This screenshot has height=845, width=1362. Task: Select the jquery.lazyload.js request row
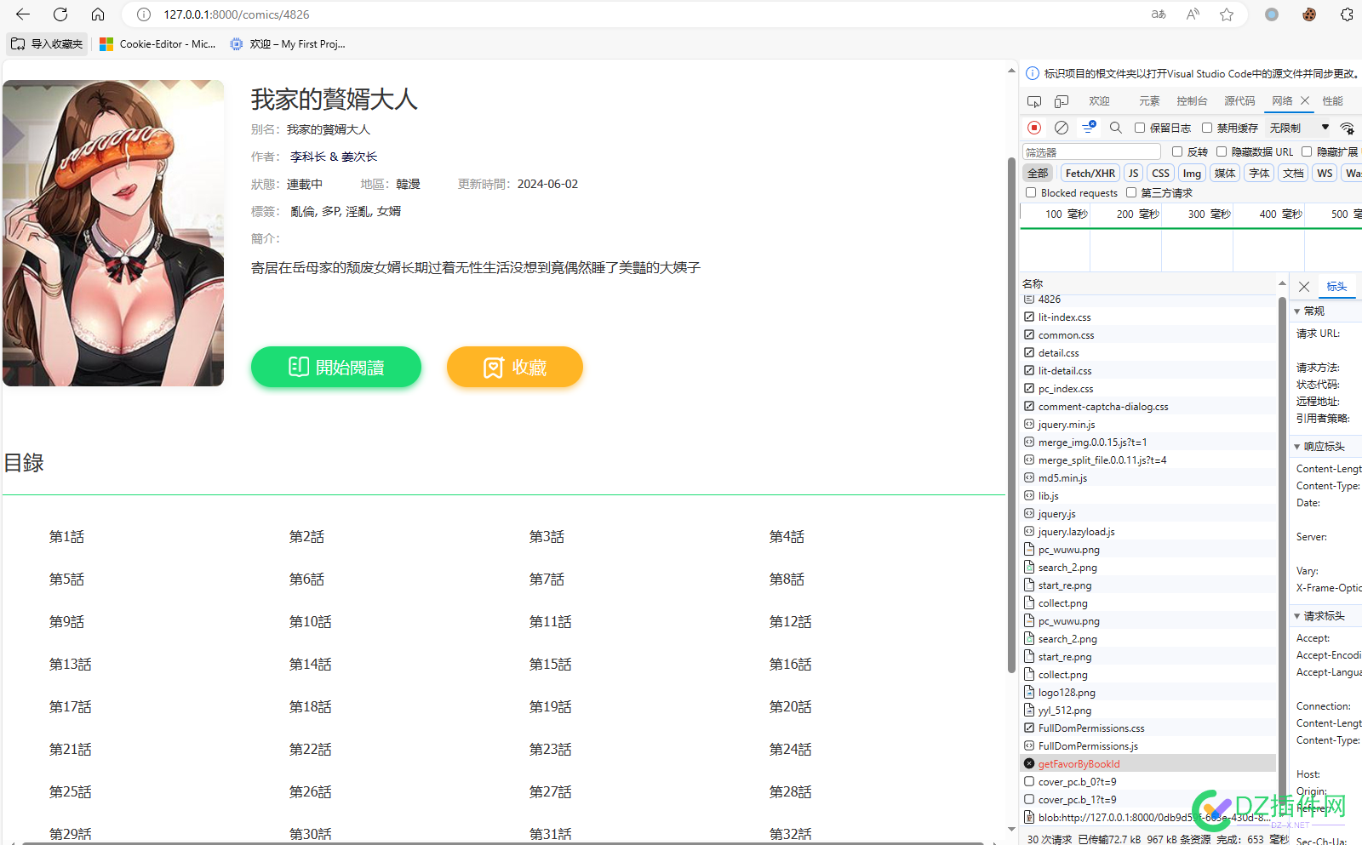click(x=1148, y=532)
